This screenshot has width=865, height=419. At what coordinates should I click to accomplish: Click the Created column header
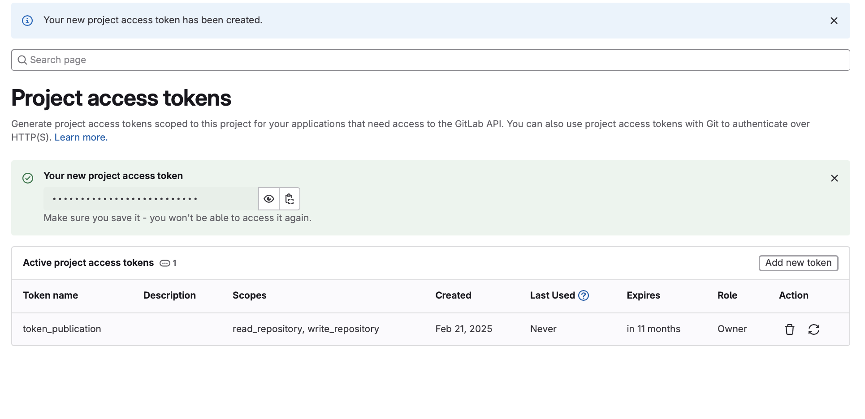pyautogui.click(x=453, y=295)
